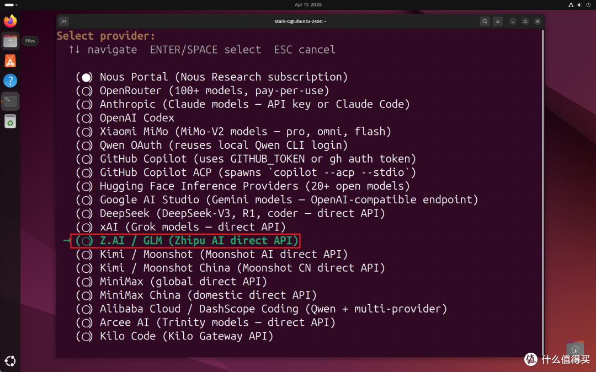Click the Terminal icon in the dock
Viewport: 596px width, 372px height.
10,101
